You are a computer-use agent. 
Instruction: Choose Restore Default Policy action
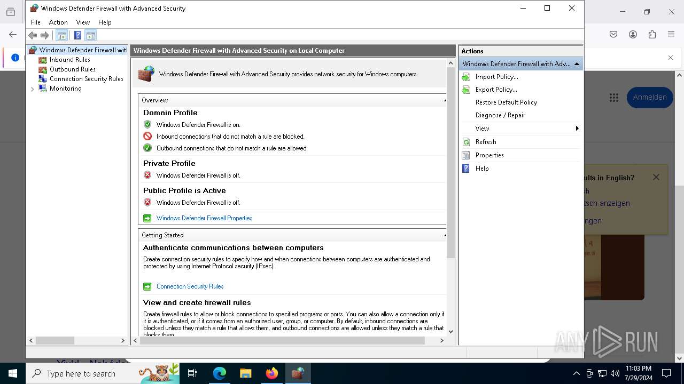point(506,102)
